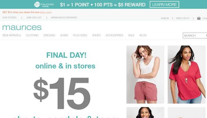Go to MYMAURICES REWARDS link

click(64, 17)
